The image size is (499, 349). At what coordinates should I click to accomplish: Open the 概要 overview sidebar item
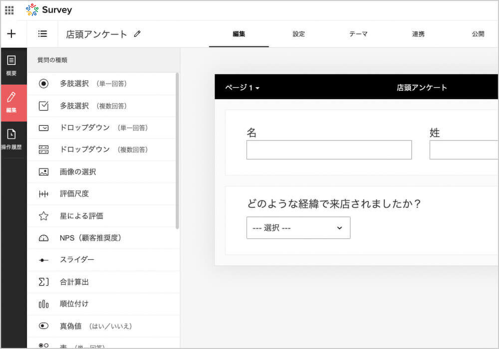11,65
